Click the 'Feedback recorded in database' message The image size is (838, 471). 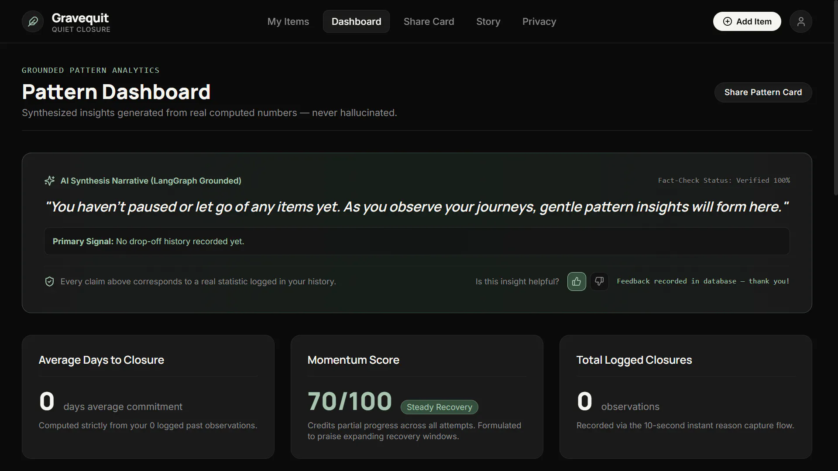pyautogui.click(x=703, y=281)
